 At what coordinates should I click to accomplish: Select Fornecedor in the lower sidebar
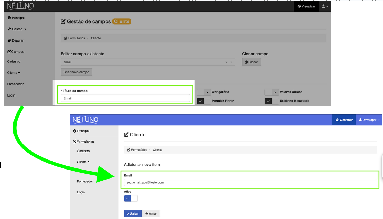coord(85,181)
